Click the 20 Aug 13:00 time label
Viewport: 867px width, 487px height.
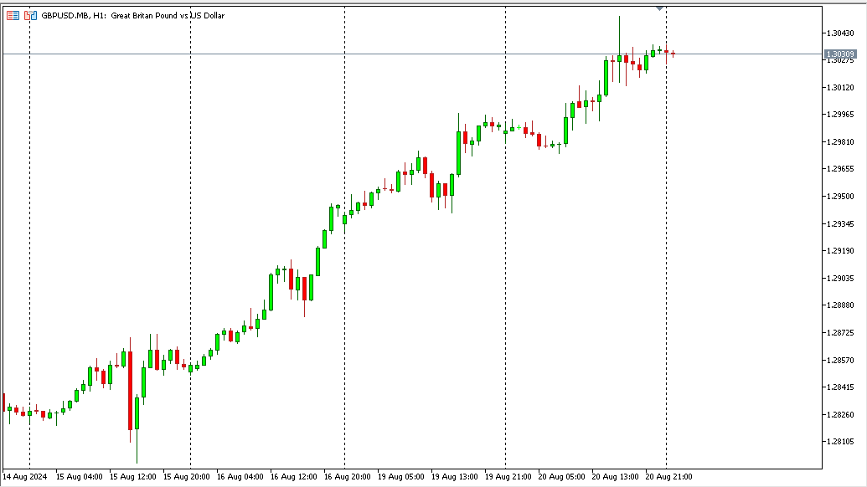(616, 476)
